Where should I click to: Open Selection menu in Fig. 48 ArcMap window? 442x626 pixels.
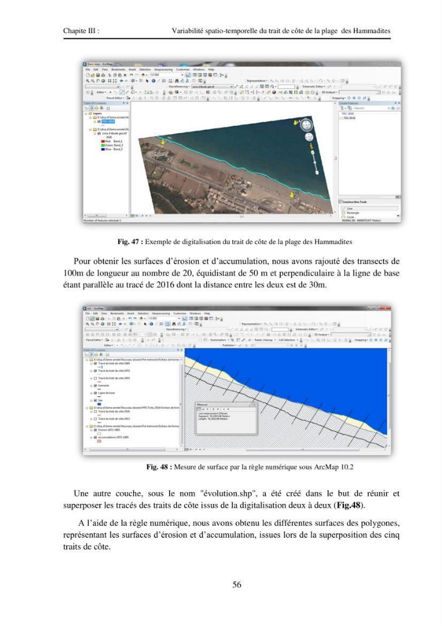pyautogui.click(x=143, y=314)
